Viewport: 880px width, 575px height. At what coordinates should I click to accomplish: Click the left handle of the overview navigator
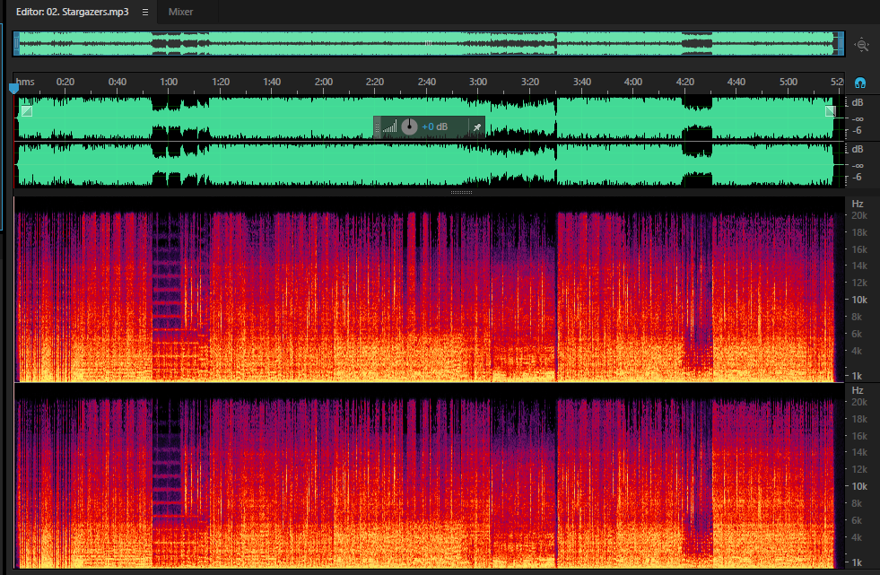[x=17, y=44]
